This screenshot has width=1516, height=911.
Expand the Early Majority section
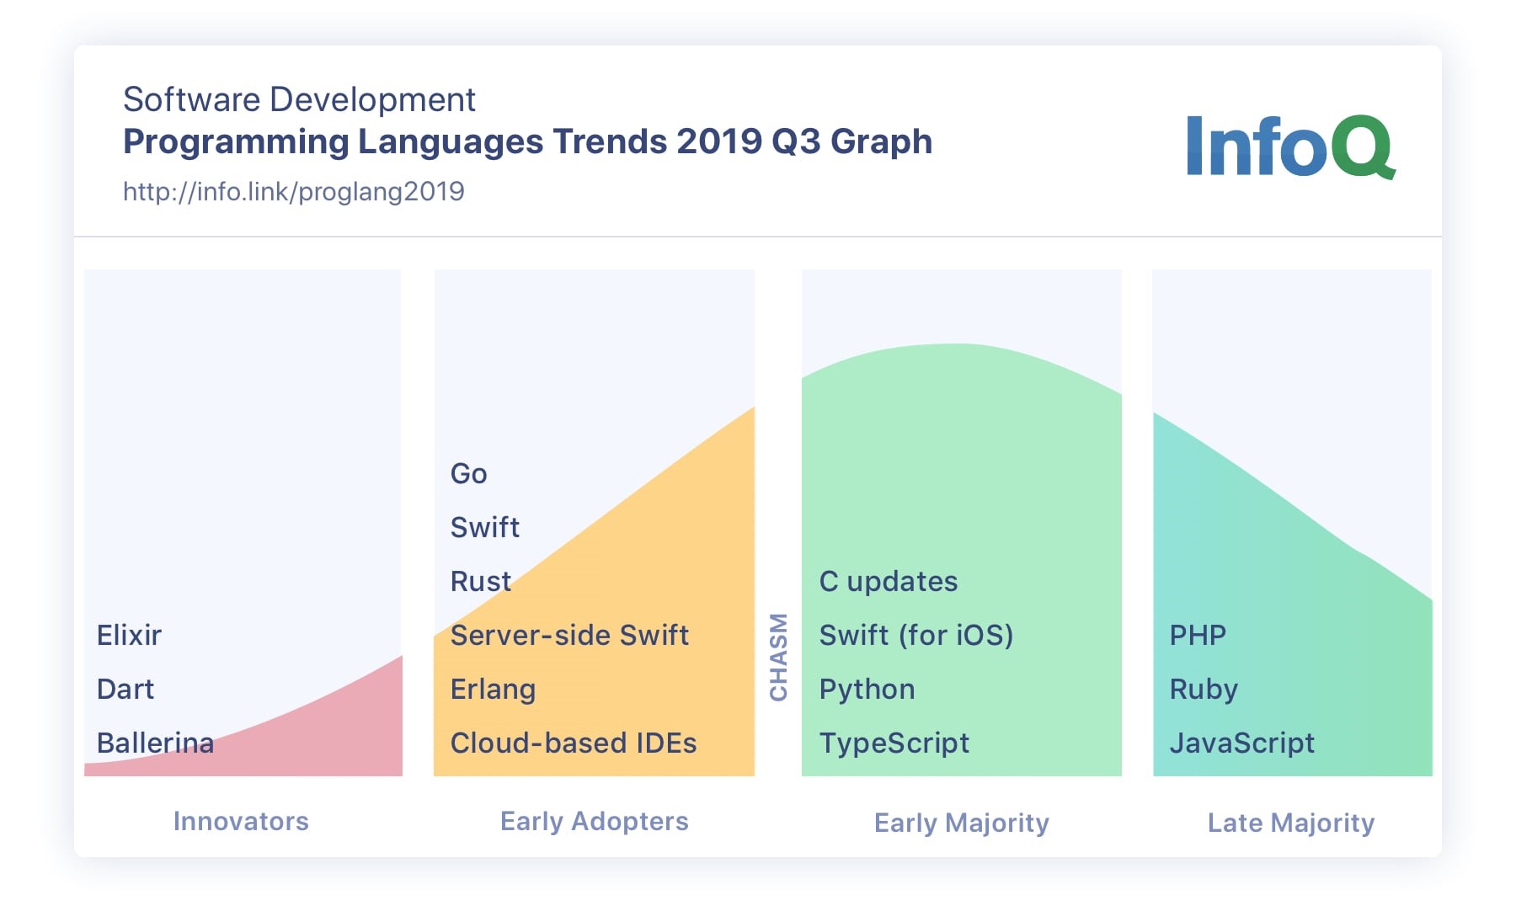tap(961, 823)
